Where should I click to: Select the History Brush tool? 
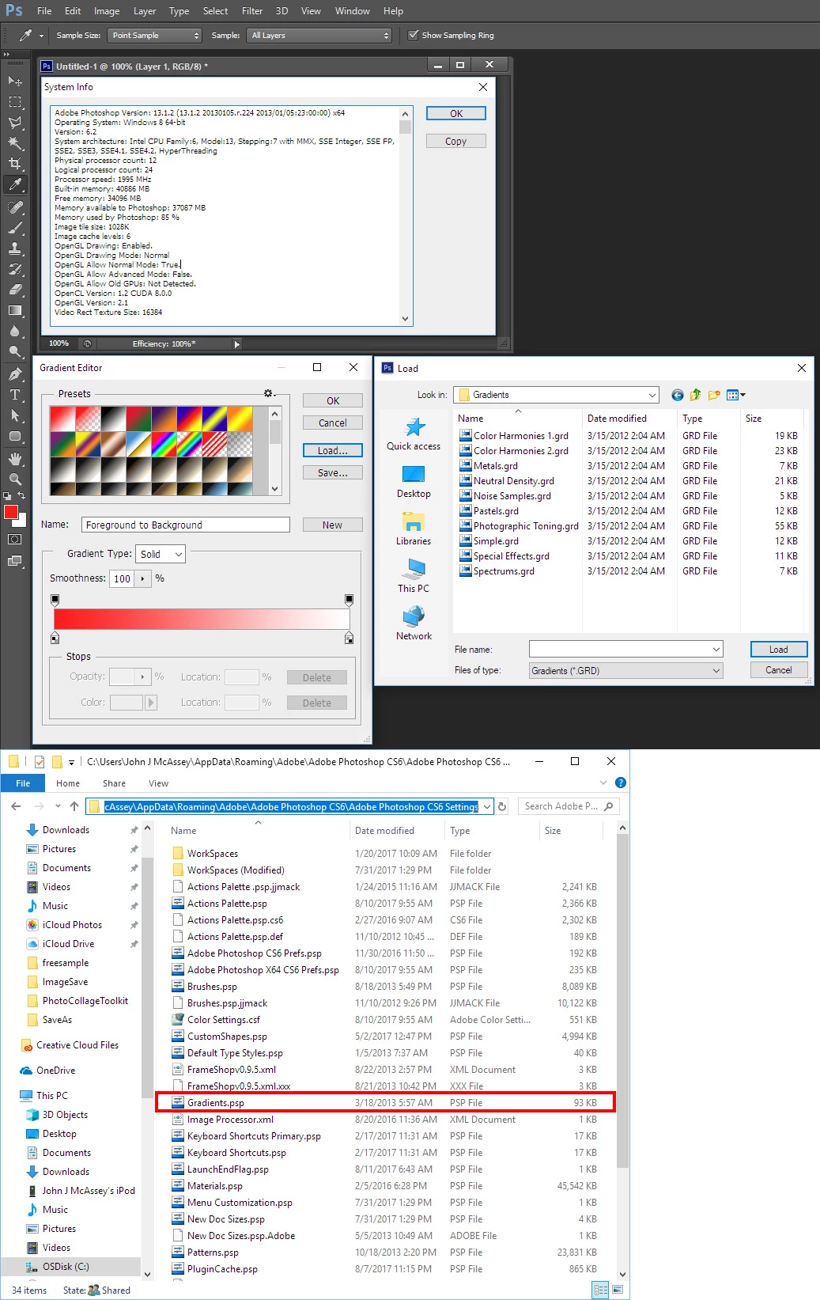click(15, 269)
